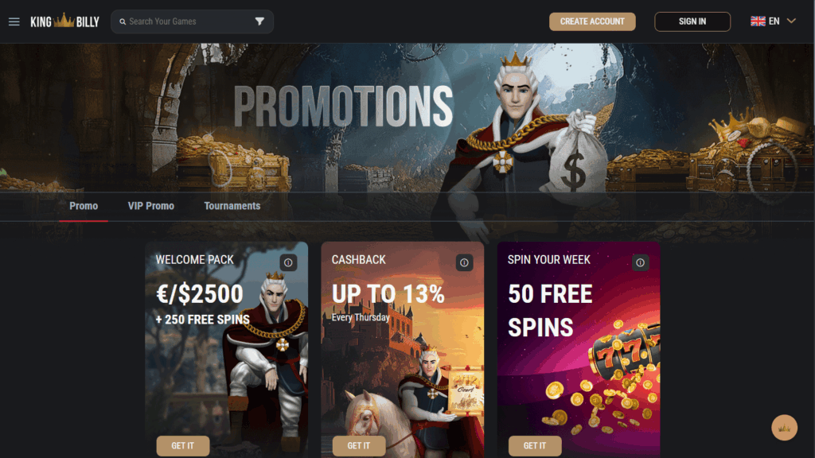Click the King Billy crown logo

[x=64, y=21]
